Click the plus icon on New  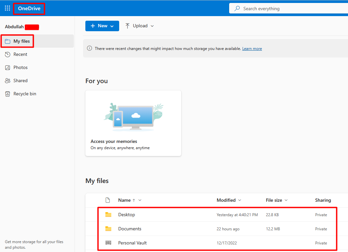click(x=93, y=26)
